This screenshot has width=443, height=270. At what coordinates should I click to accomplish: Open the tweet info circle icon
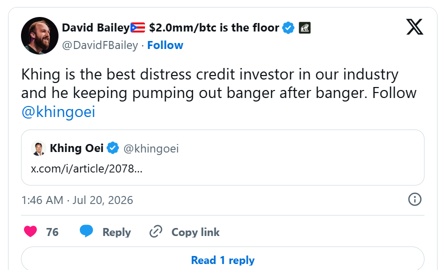click(414, 199)
